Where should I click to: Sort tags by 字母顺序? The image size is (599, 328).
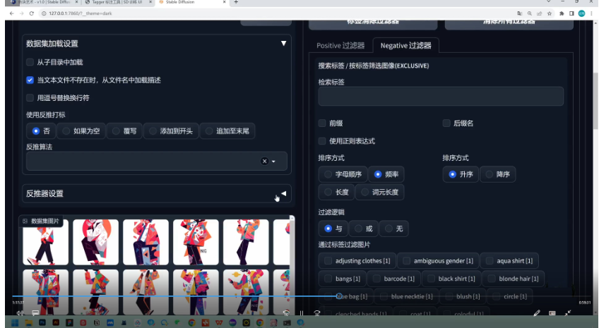point(328,174)
